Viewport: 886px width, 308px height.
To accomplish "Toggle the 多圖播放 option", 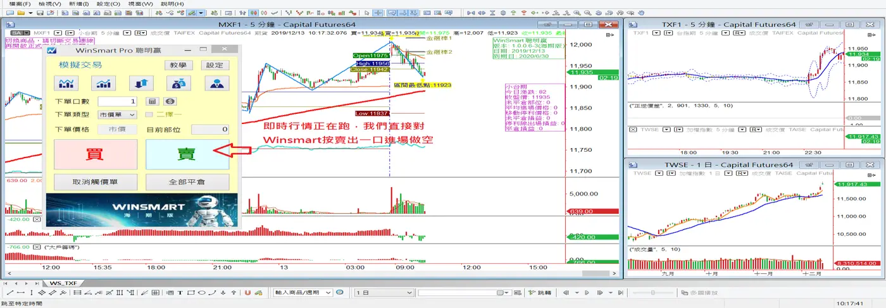I will 701,293.
